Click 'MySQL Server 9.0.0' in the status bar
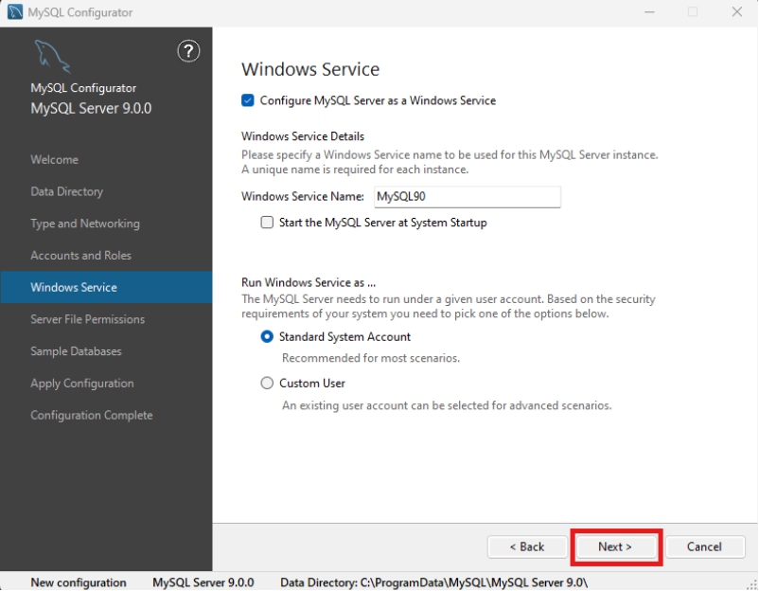The image size is (759, 591). pyautogui.click(x=203, y=582)
